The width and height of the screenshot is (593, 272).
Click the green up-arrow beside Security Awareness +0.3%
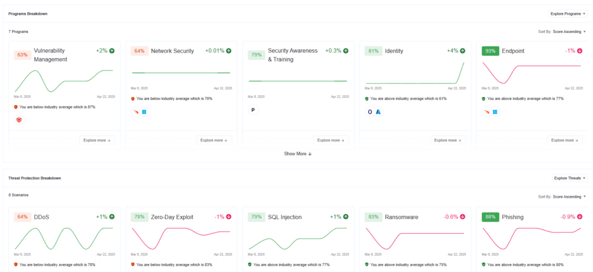[346, 51]
